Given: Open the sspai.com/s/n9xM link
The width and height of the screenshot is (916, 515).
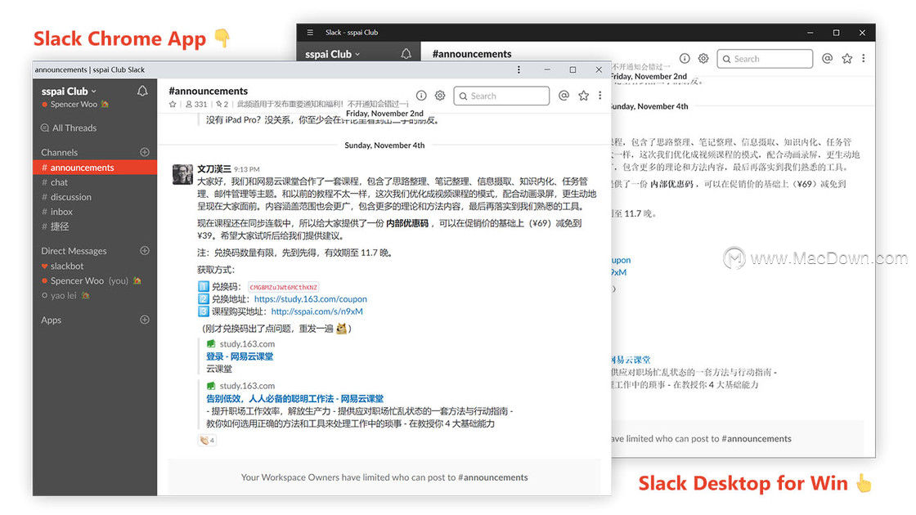Looking at the screenshot, I should point(317,311).
